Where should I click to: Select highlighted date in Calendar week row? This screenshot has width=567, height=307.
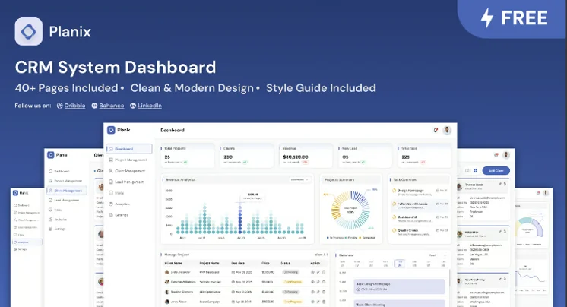[x=400, y=264]
